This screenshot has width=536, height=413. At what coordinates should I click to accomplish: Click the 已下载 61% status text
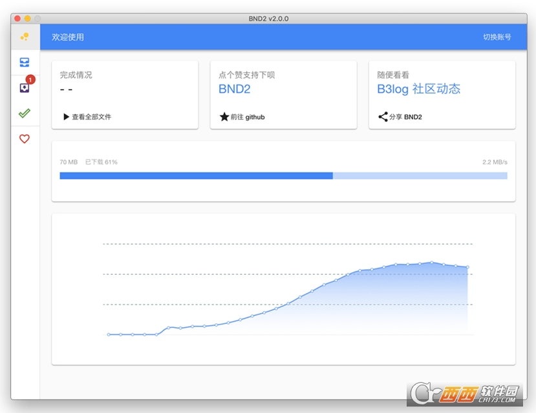click(101, 162)
